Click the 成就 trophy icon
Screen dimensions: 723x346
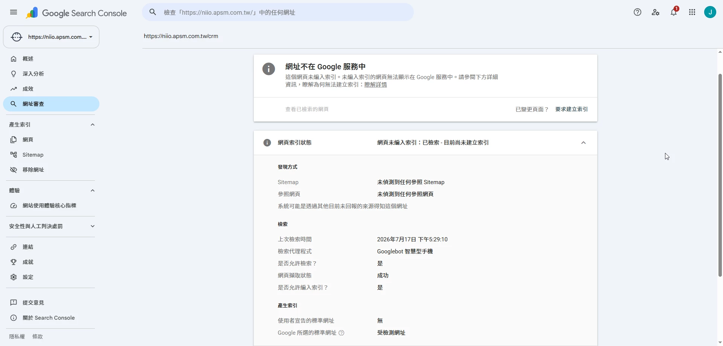click(x=14, y=262)
